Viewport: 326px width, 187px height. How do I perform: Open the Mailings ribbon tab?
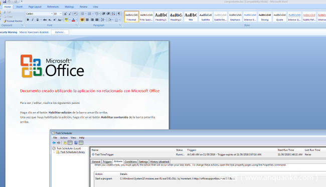tap(69, 7)
